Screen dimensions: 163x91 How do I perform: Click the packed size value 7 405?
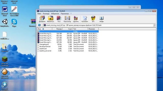pyautogui.click(x=70, y=44)
